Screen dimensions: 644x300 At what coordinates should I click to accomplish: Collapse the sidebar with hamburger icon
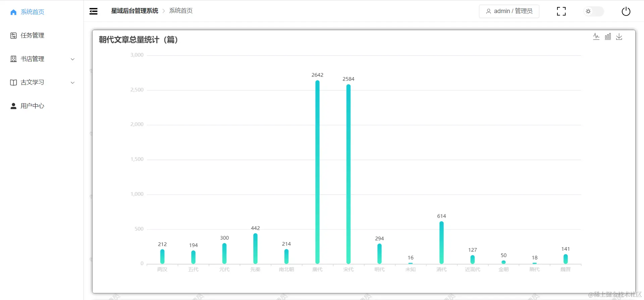pos(94,11)
